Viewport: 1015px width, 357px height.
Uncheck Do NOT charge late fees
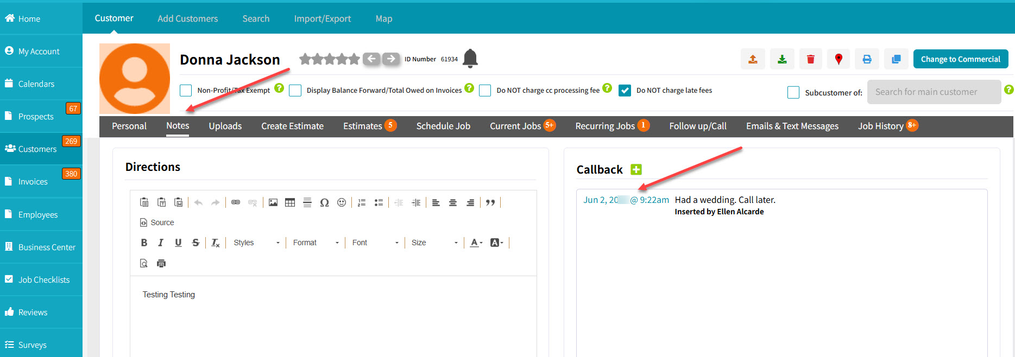(625, 91)
